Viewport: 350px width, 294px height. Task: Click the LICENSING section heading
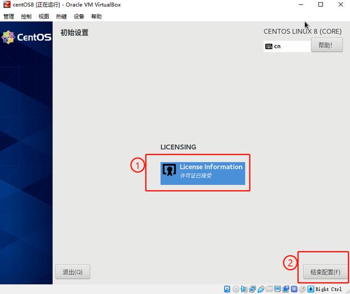coord(178,147)
